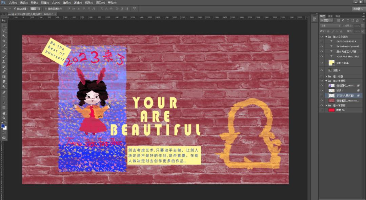Select the Clone Stamp tool
Viewport: 366px width, 200px height.
click(x=4, y=62)
